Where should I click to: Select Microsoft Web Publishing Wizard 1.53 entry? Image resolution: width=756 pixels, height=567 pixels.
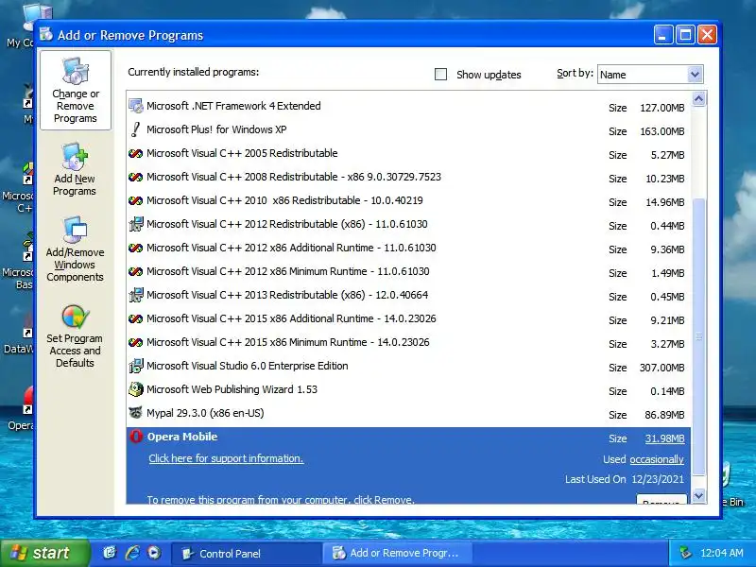(x=408, y=389)
